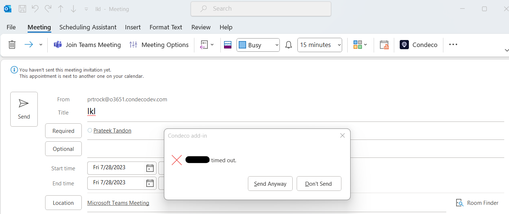Viewport: 509px width, 214px height.
Task: Browse apps with the colored squares icon
Action: [x=358, y=44]
